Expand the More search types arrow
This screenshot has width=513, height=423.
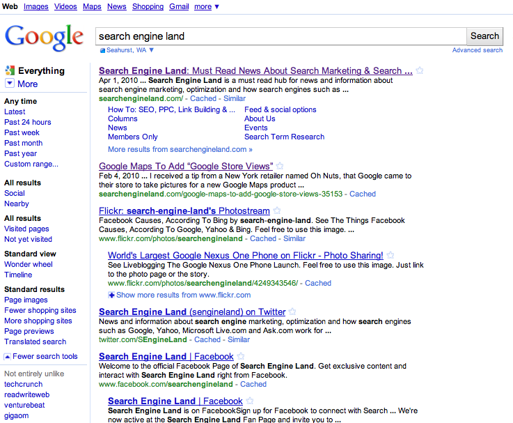[10, 83]
